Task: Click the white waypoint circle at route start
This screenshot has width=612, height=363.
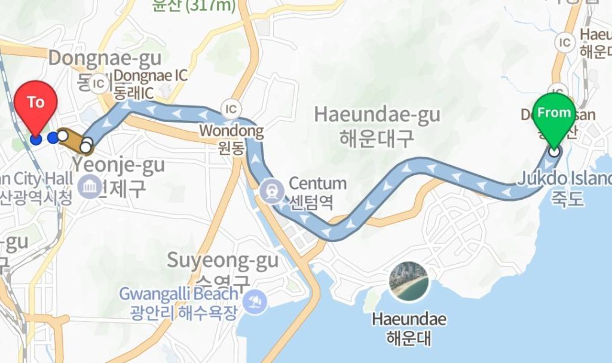Action: point(554,152)
